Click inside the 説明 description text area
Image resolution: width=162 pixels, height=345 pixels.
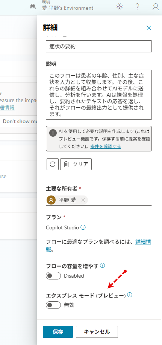(99, 95)
